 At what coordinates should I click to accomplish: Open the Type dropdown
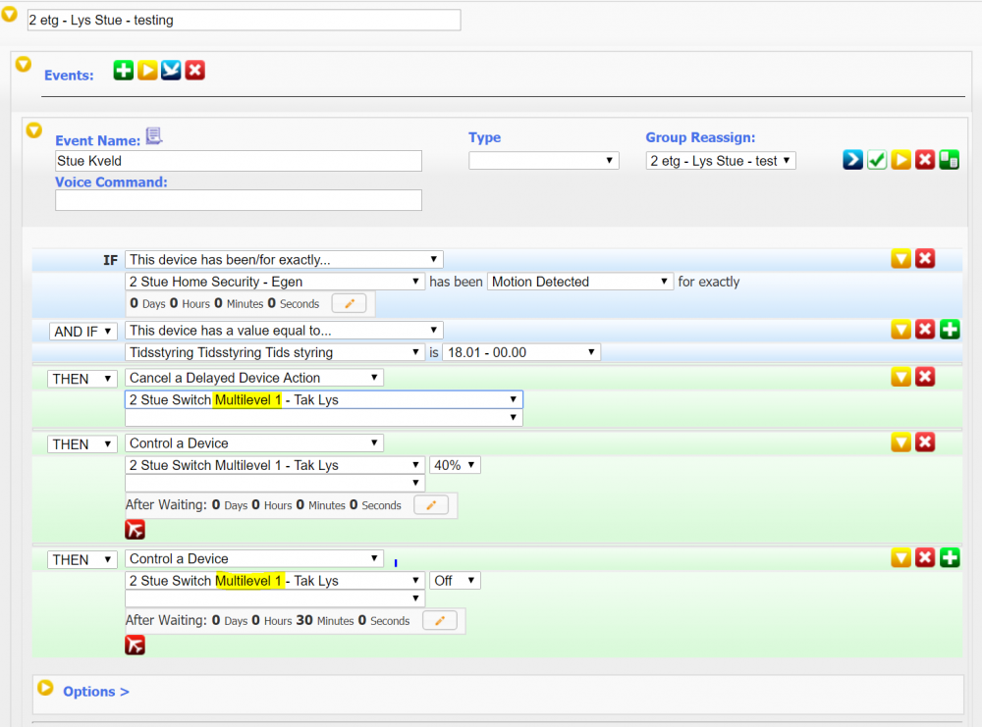coord(543,161)
